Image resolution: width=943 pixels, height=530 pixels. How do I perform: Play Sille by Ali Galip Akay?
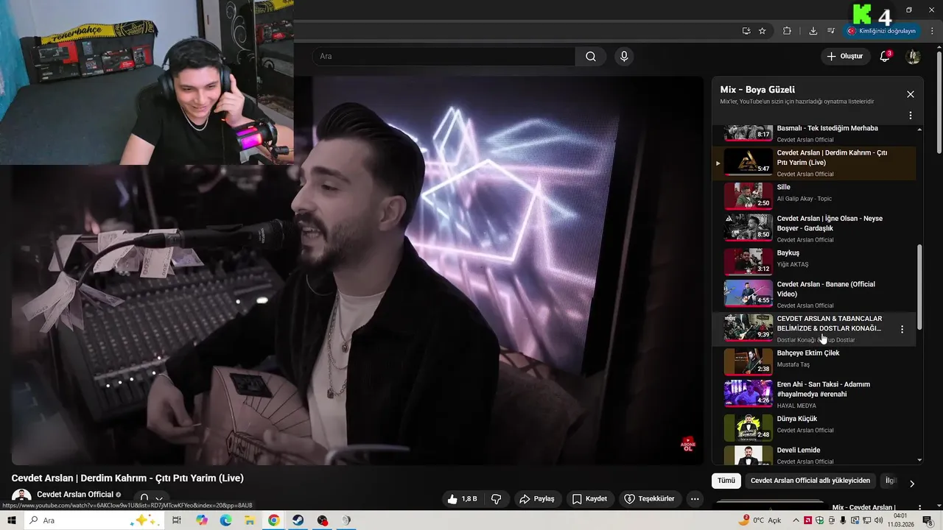(814, 194)
